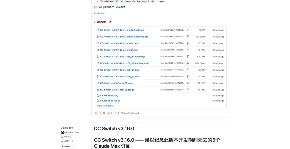Copy sha256 hash for Linux-arm64.deb
This screenshot has width=290, height=149.
[x=188, y=43]
